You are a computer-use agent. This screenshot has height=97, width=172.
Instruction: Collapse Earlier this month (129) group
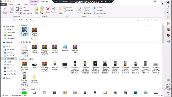click(19, 89)
